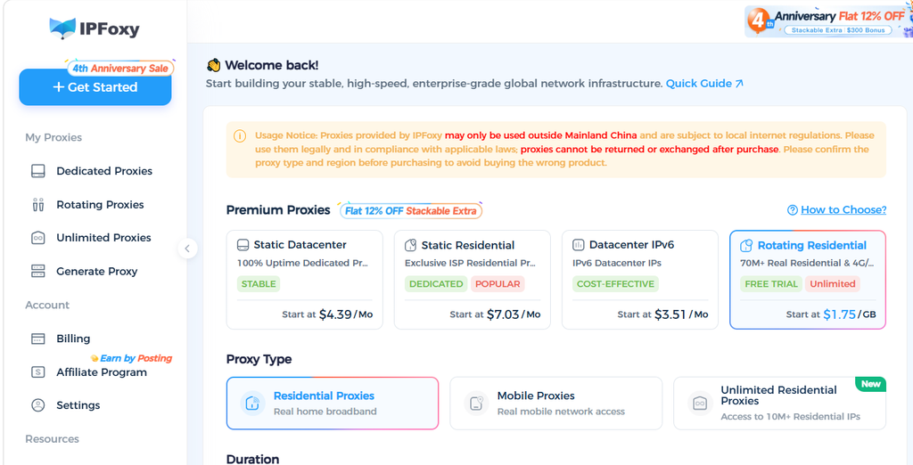Click the Unlimited Proxies infinity icon
This screenshot has width=913, height=465.
[x=37, y=238]
